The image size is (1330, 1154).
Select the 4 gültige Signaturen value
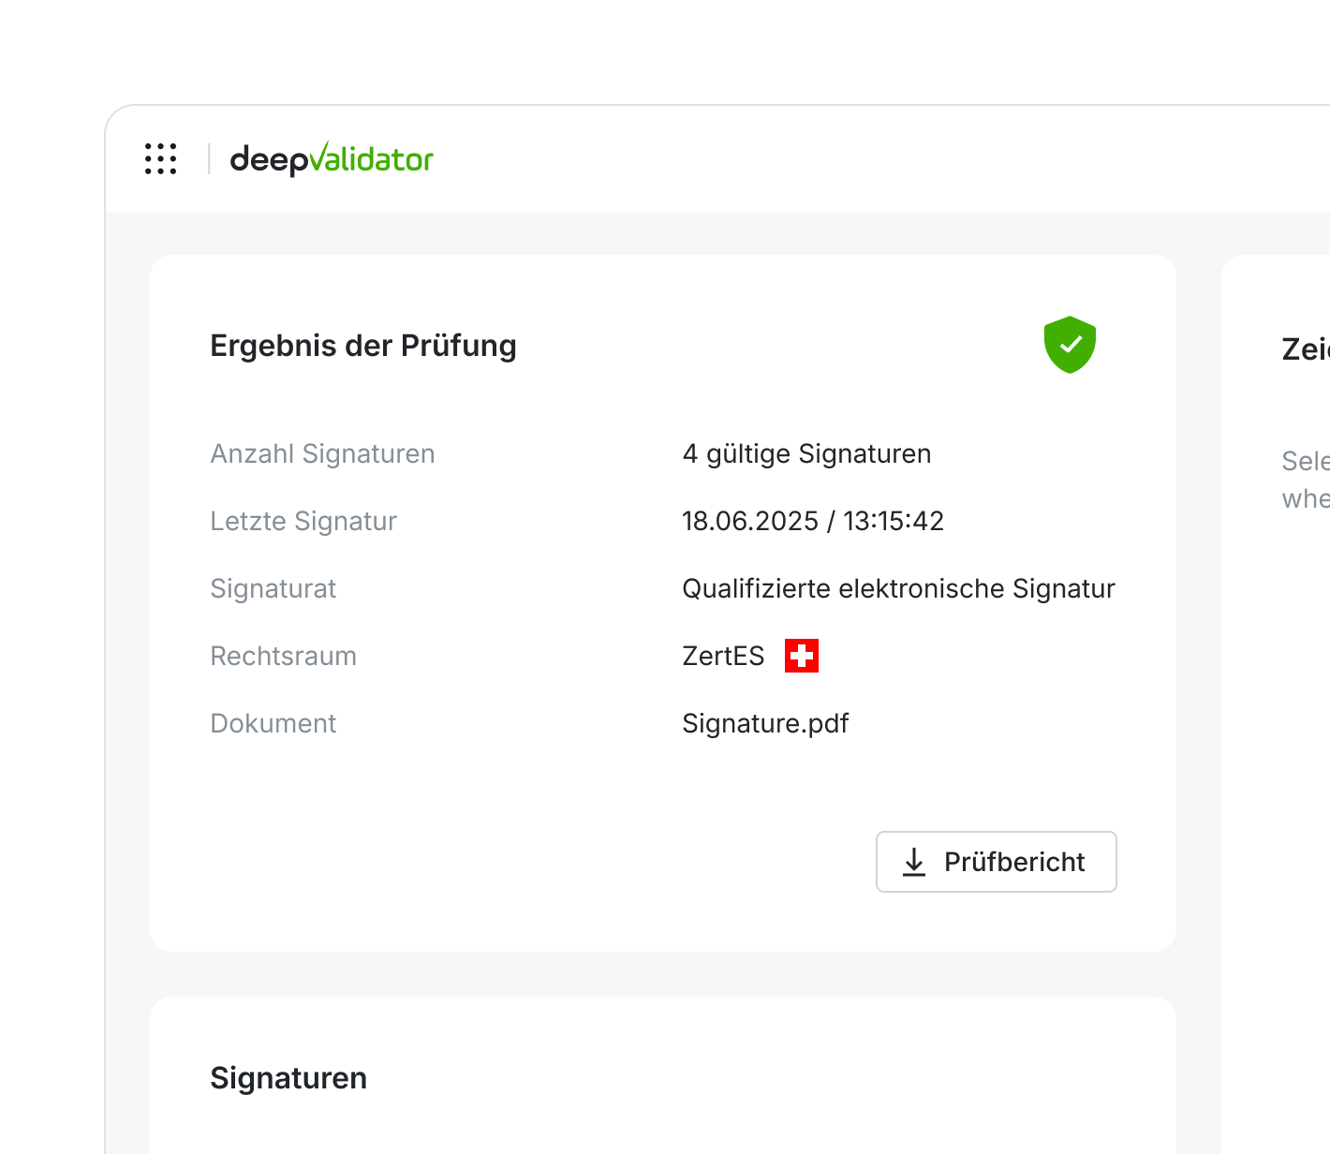806,453
